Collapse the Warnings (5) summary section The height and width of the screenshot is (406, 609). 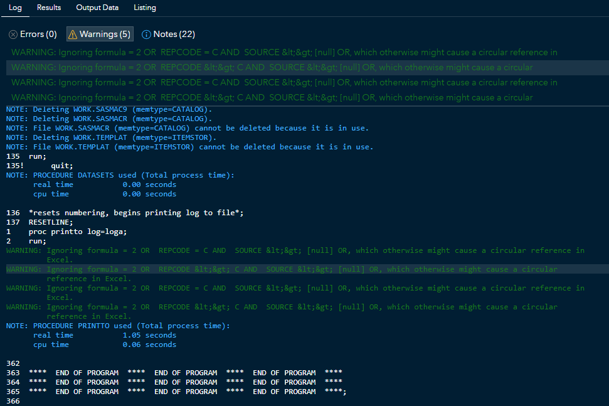tap(105, 35)
